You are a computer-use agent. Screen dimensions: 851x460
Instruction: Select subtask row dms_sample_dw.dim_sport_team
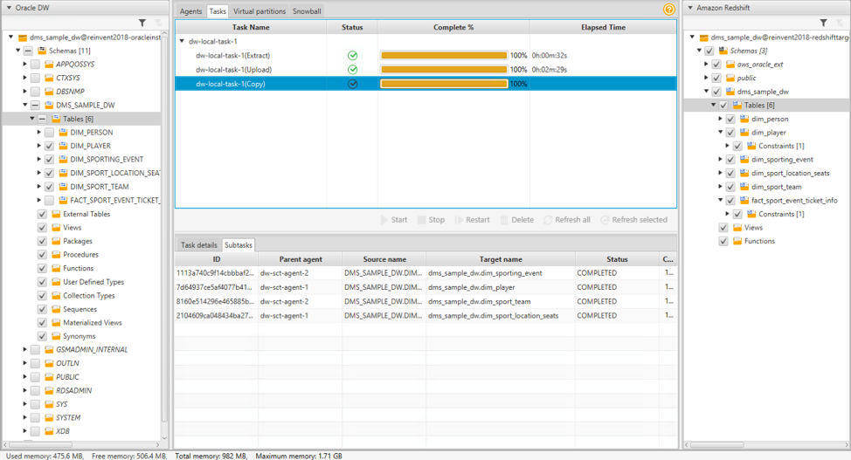[x=425, y=301]
